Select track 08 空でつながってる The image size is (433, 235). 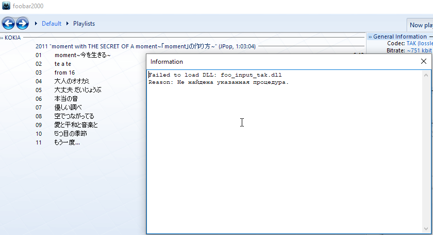(74, 116)
